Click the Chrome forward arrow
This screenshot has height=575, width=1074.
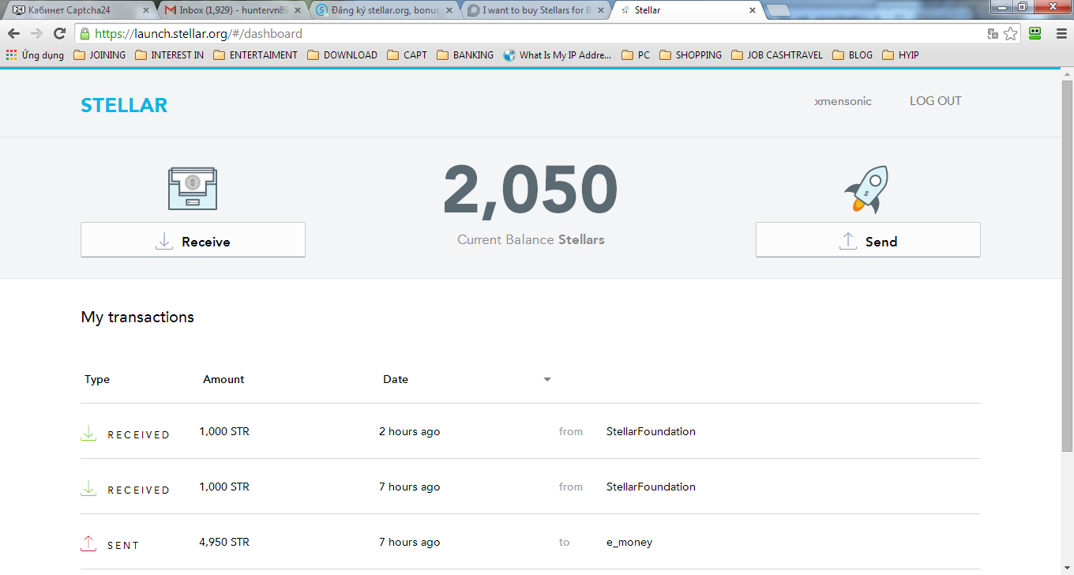[x=36, y=34]
